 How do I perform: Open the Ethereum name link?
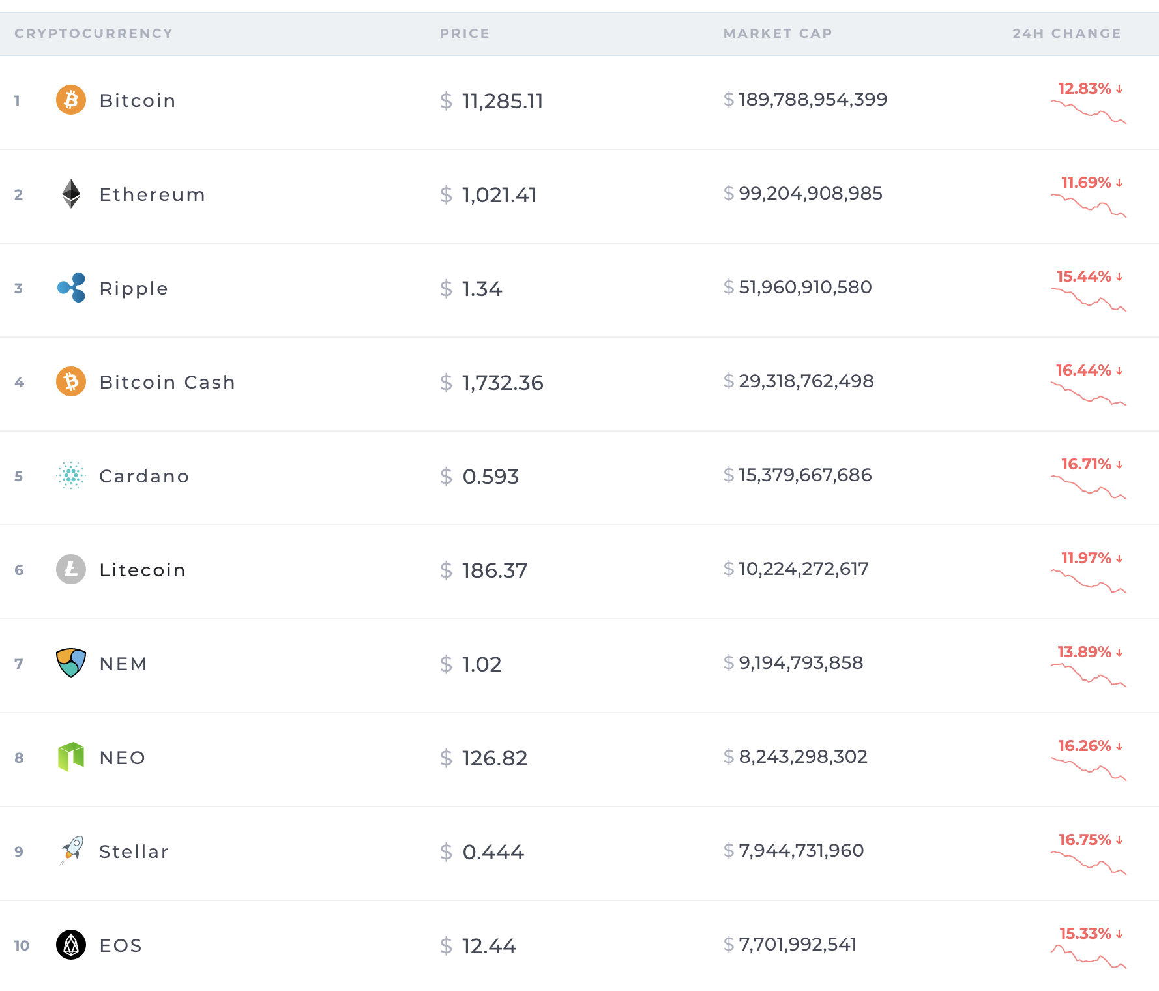153,194
